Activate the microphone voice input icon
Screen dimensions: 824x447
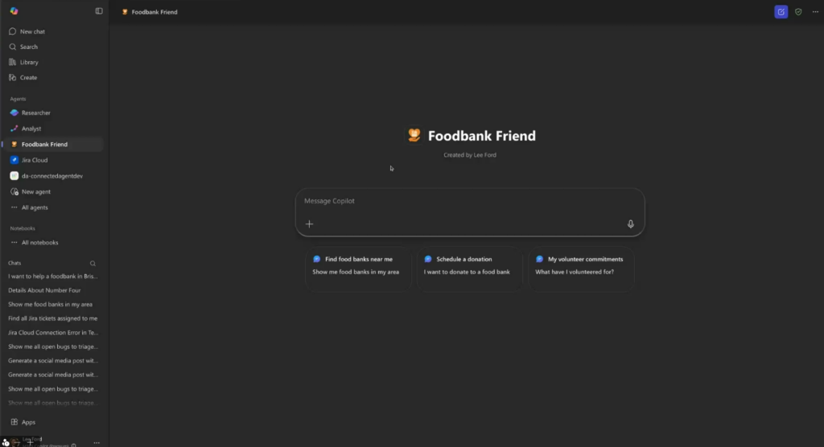631,224
